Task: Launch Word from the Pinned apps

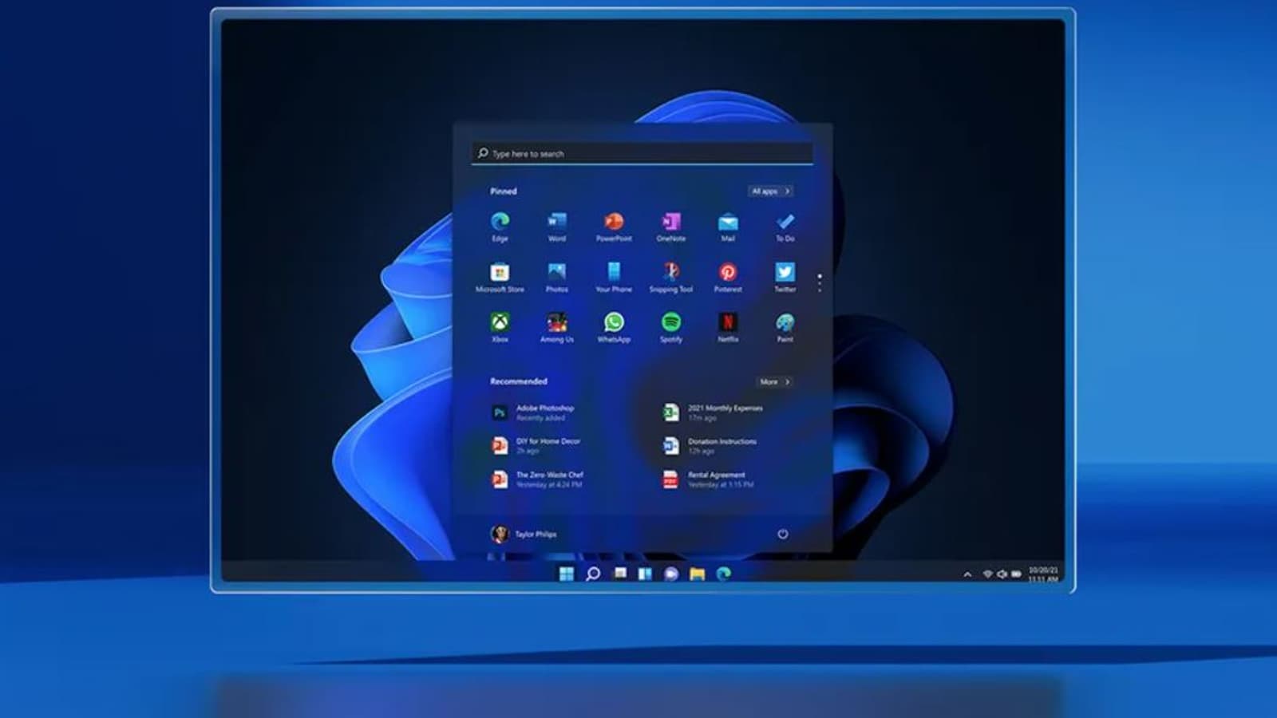Action: coord(557,227)
